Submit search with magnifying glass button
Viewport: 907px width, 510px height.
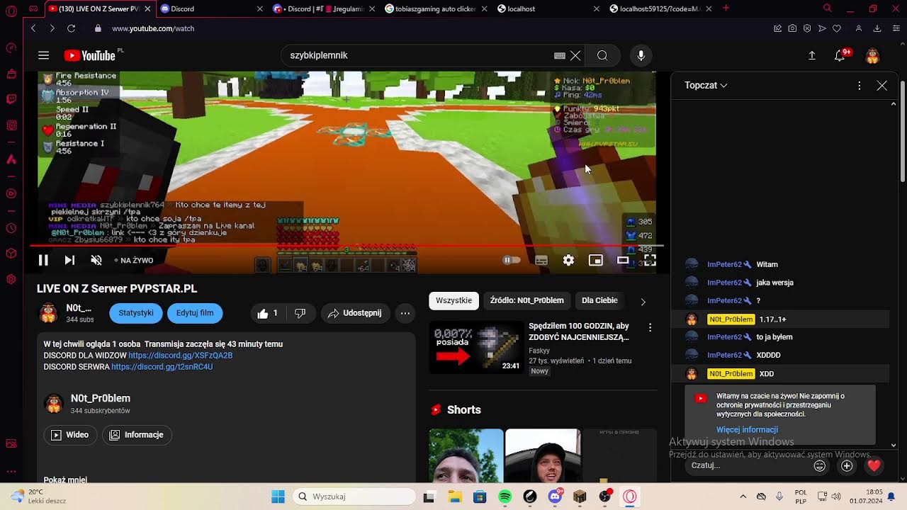pos(602,55)
